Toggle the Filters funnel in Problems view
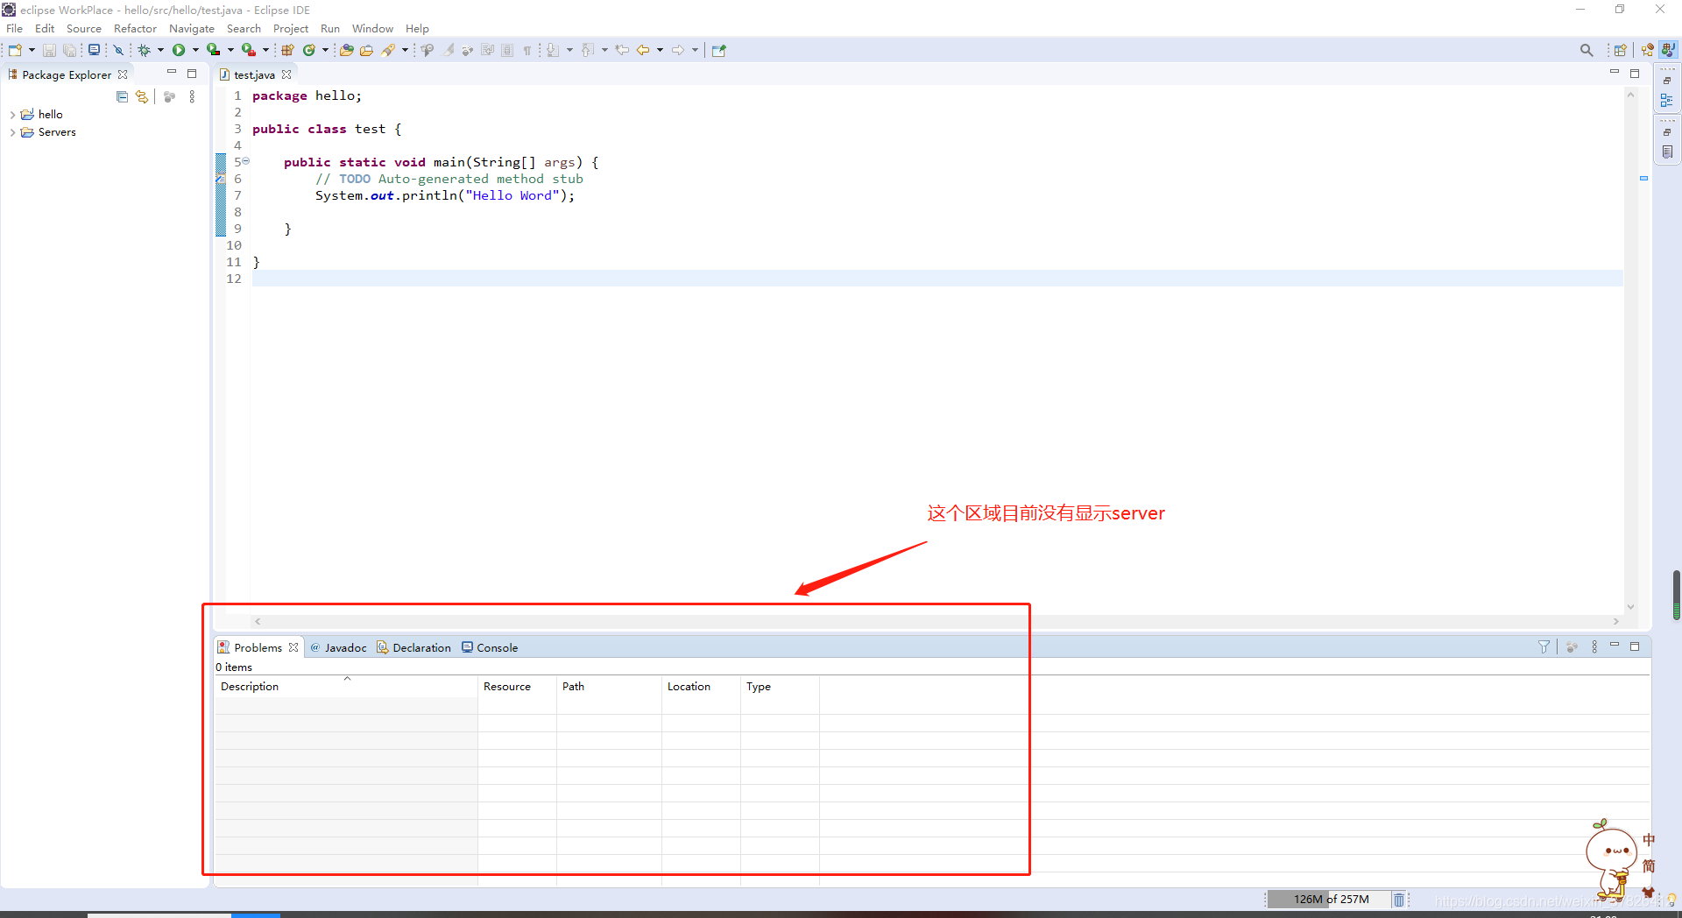 [1544, 646]
